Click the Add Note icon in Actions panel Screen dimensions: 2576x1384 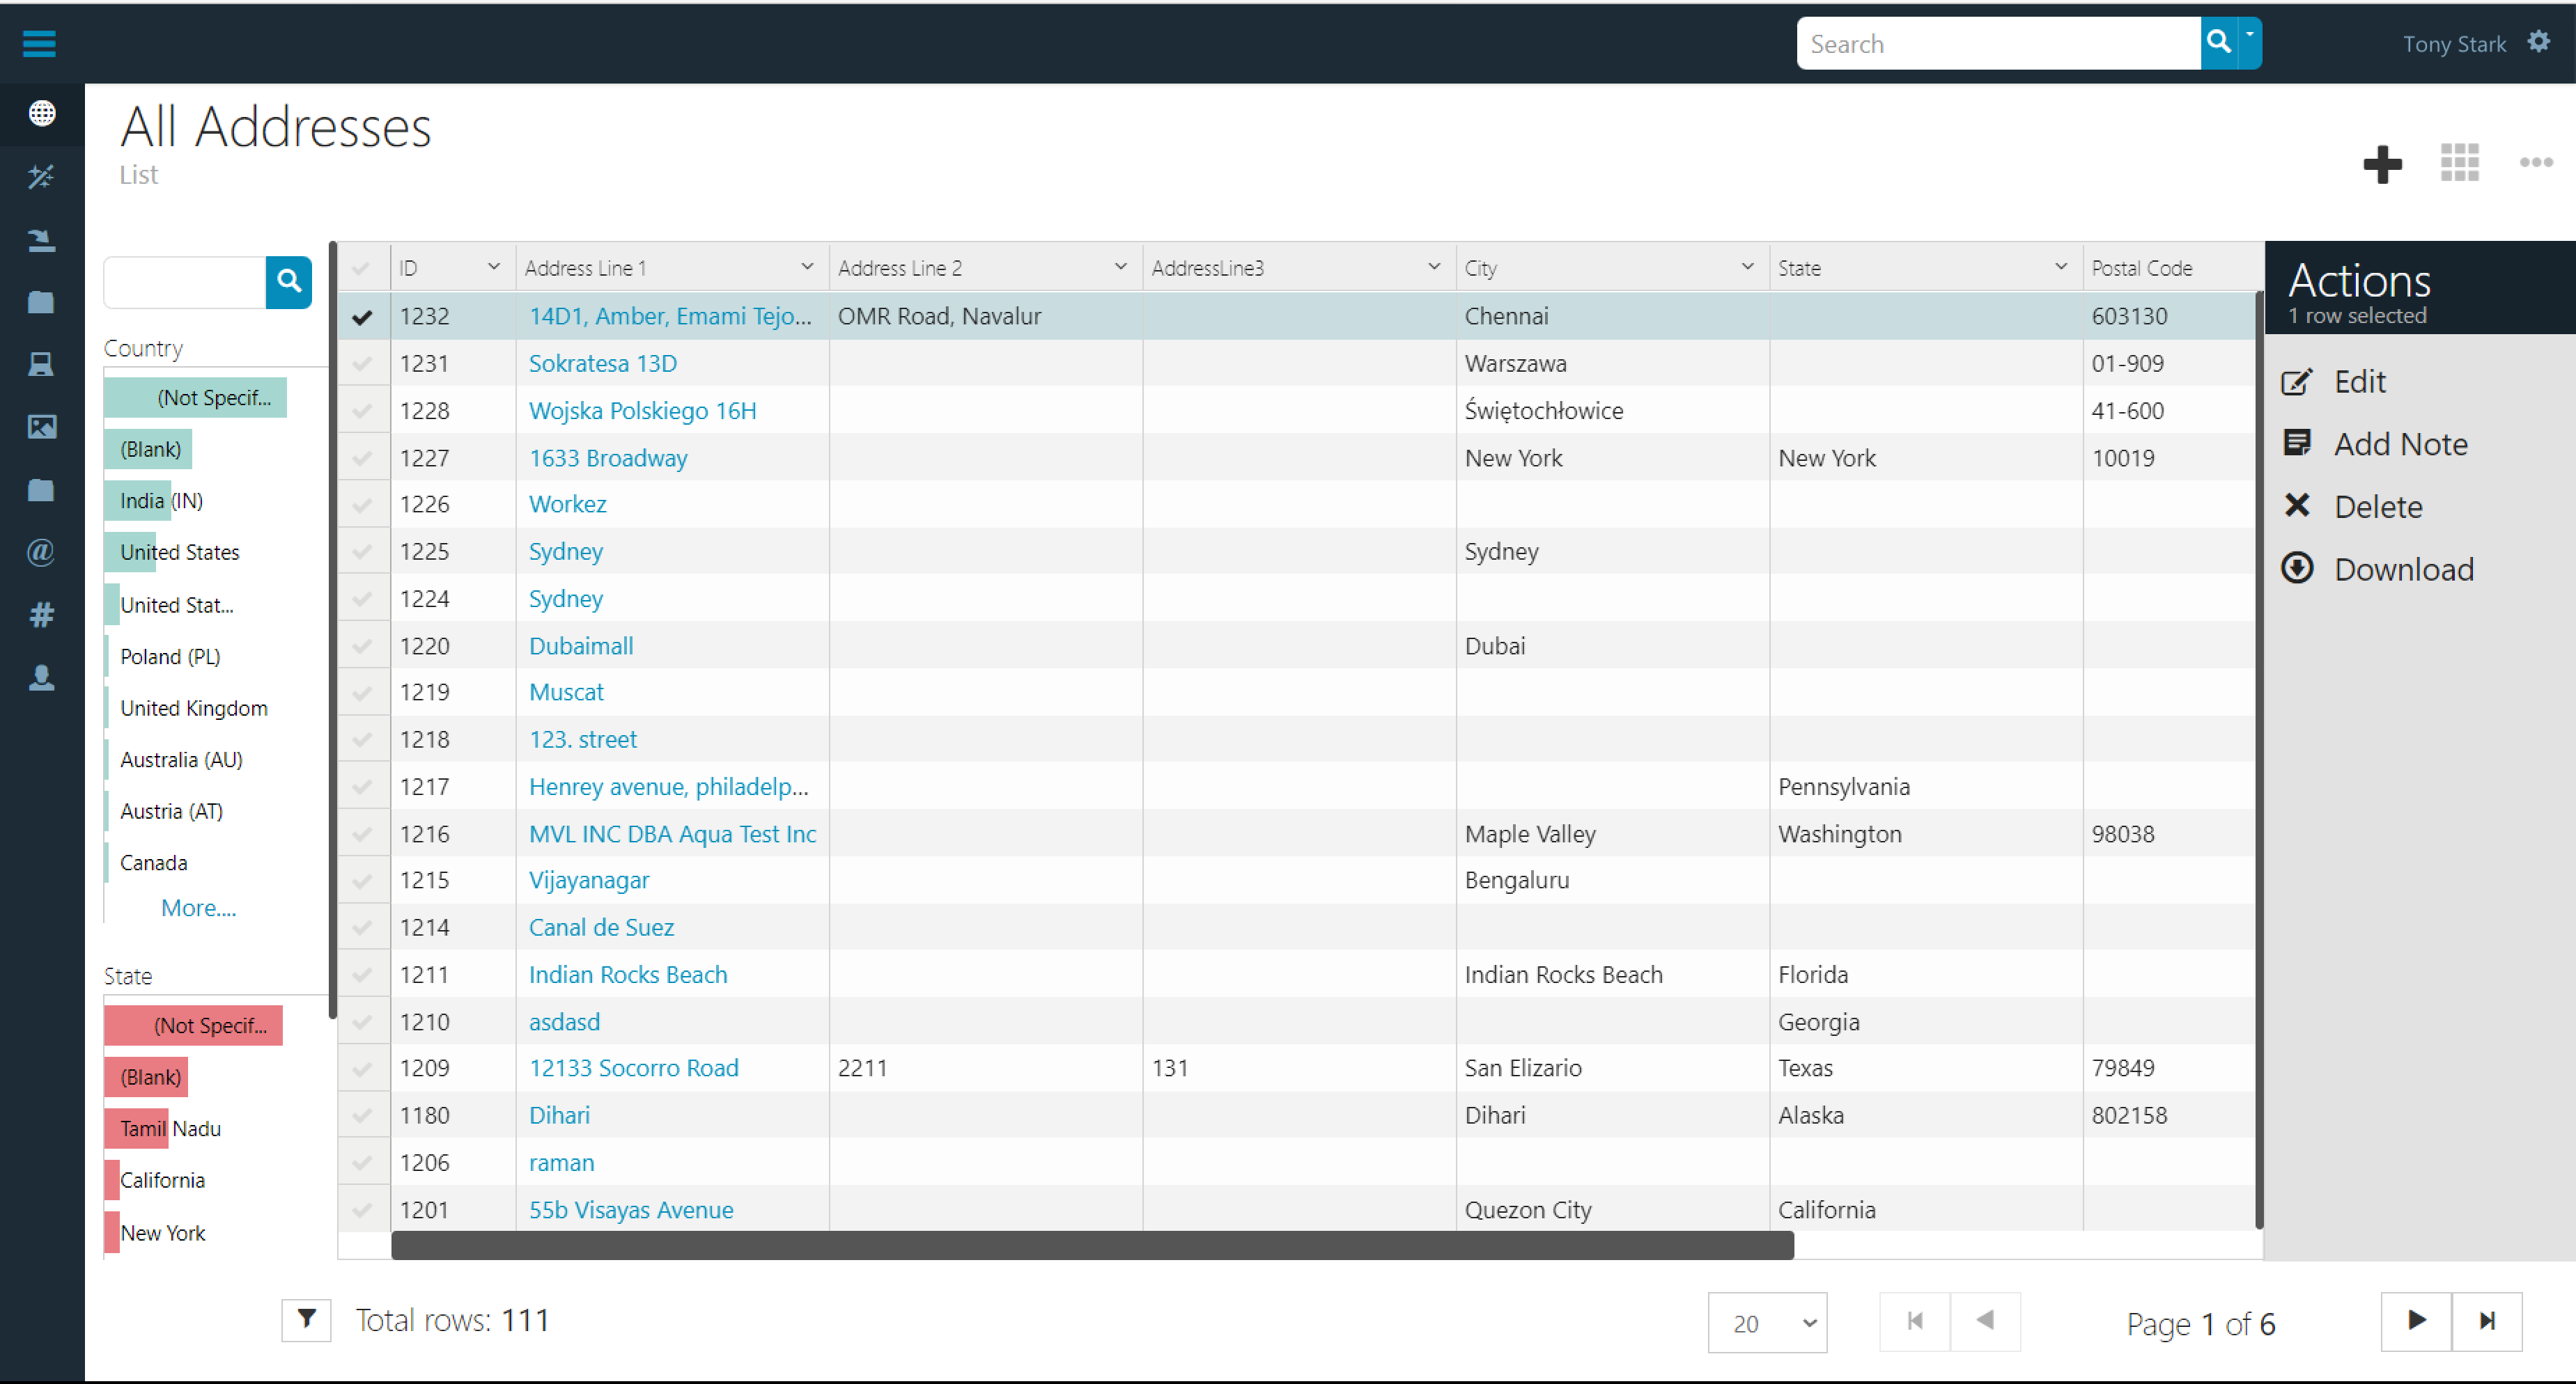[2302, 443]
